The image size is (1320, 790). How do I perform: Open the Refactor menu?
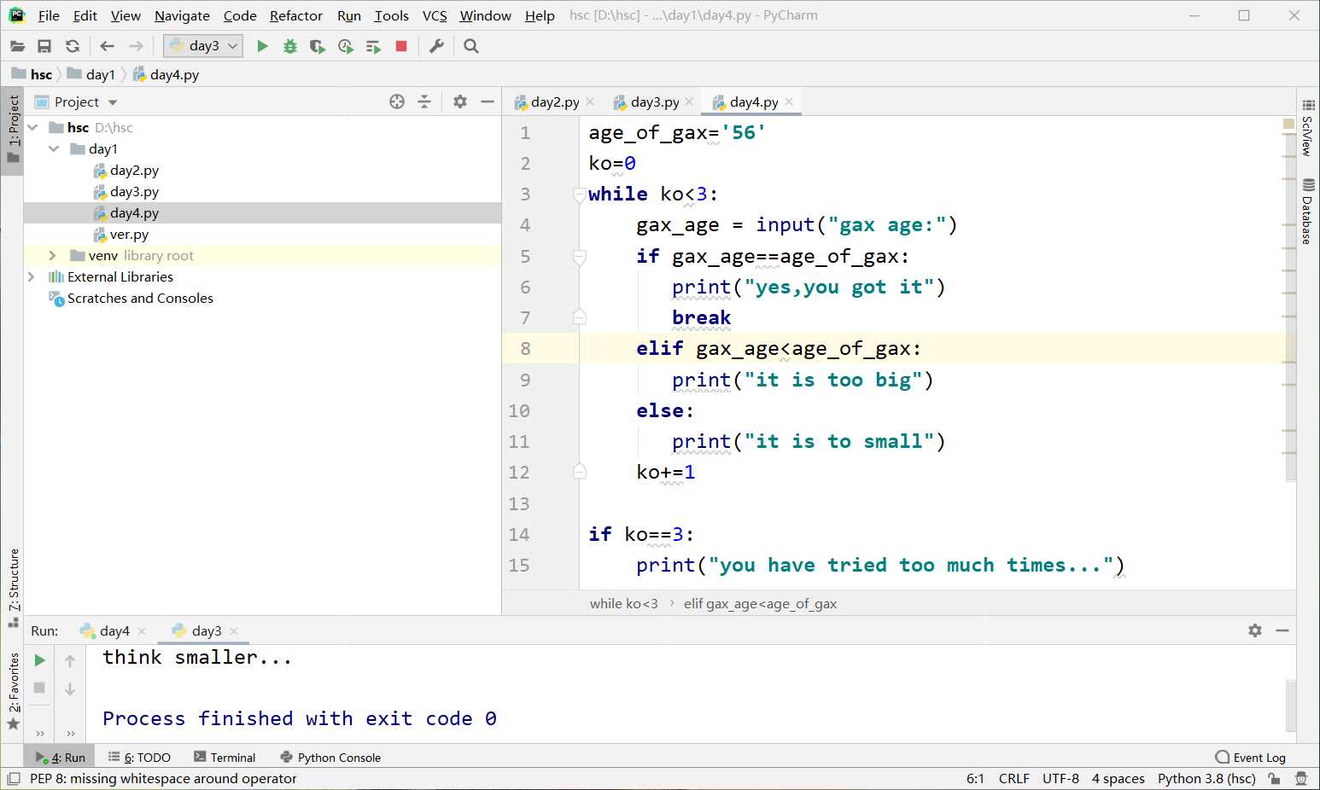pyautogui.click(x=296, y=15)
